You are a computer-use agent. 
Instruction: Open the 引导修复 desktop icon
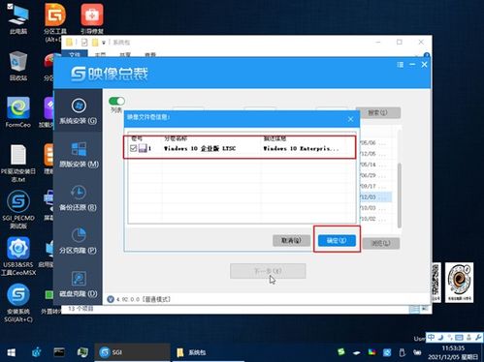(92, 18)
